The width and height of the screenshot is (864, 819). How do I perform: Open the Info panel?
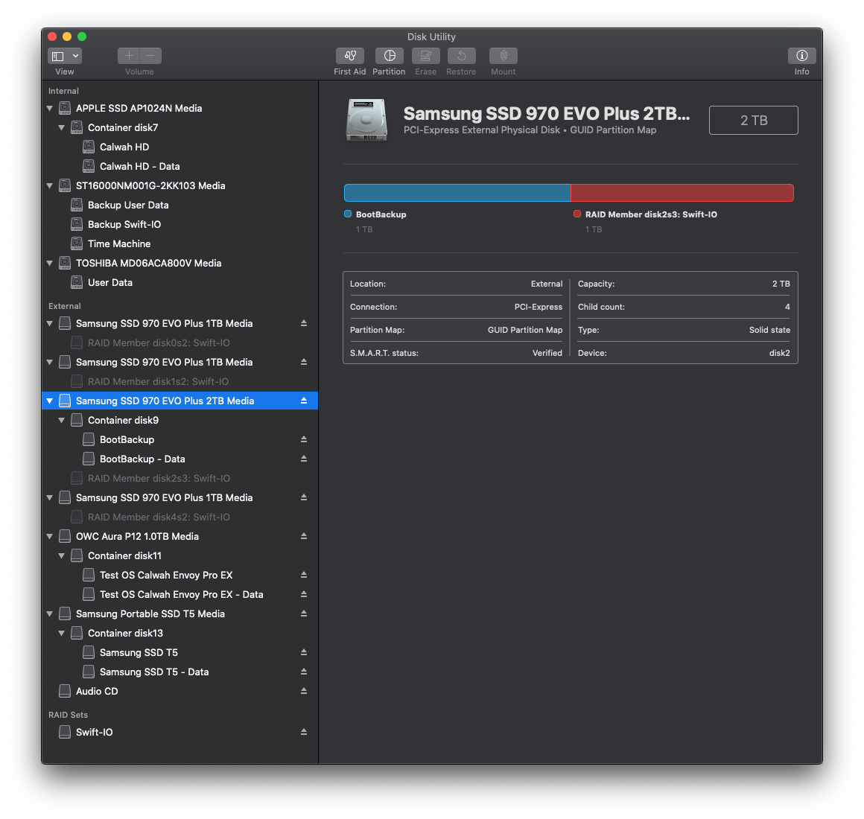[801, 56]
